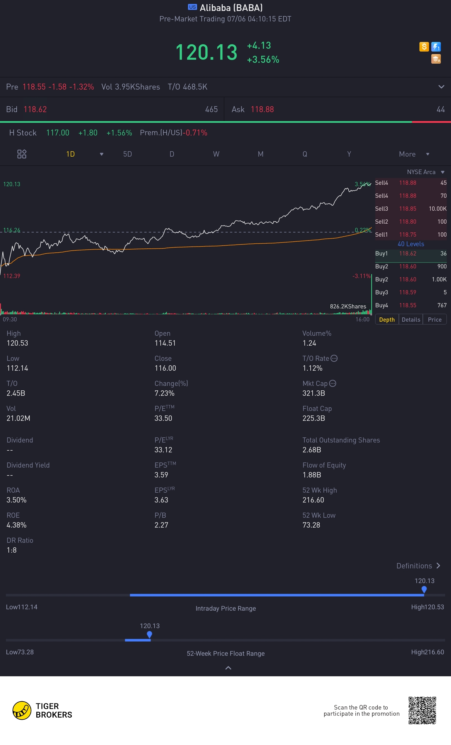The height and width of the screenshot is (745, 451).
Task: Open the Definitions link
Action: [419, 566]
